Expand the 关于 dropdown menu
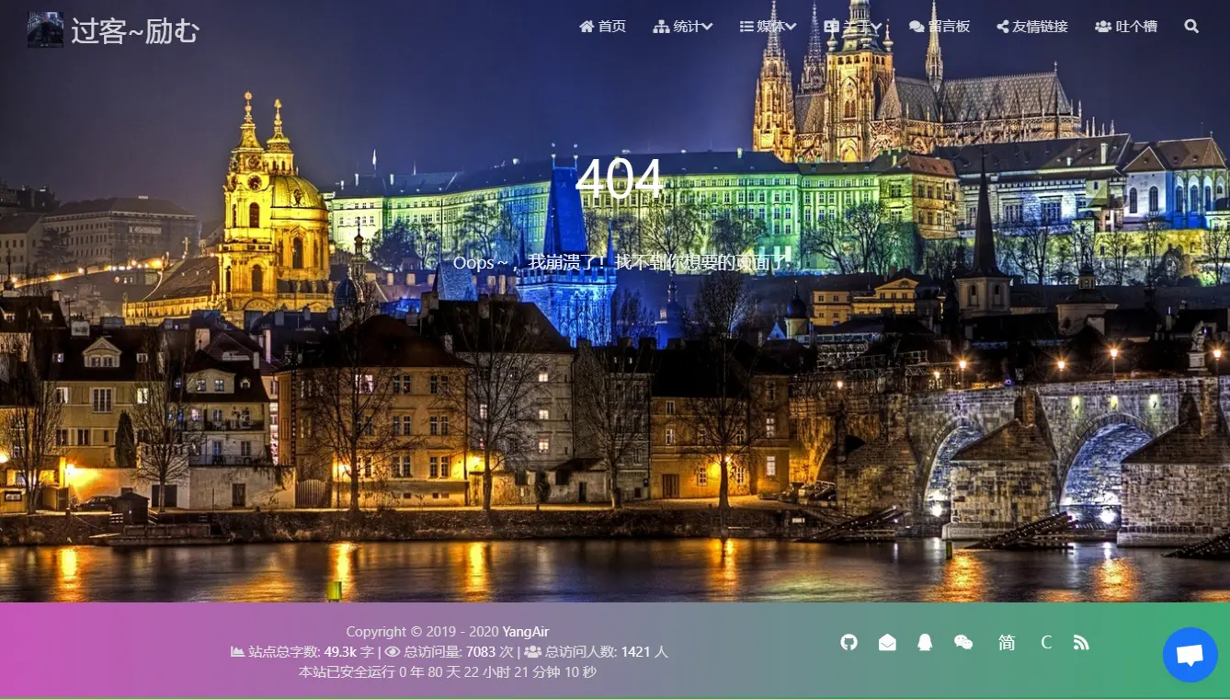The image size is (1230, 699). [853, 27]
